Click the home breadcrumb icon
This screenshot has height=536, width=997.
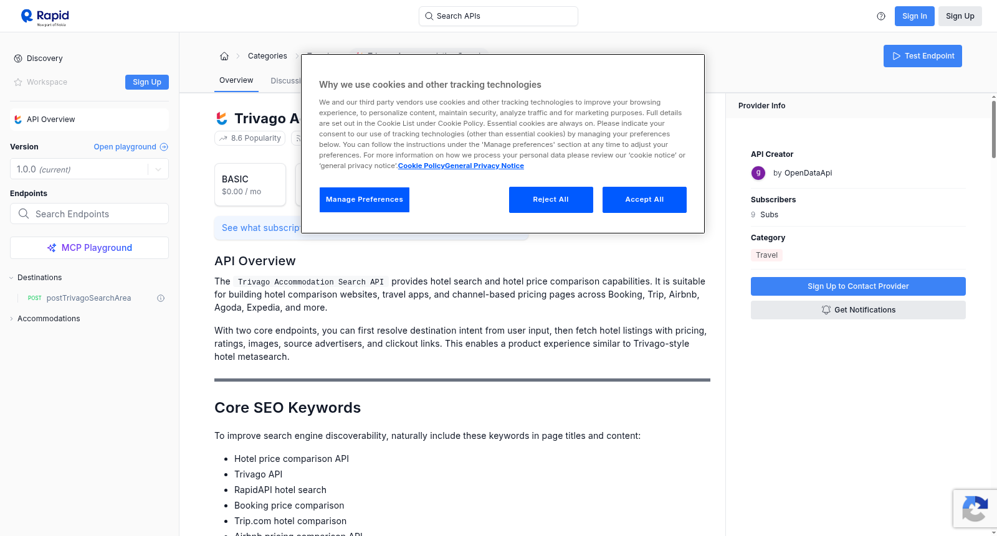pyautogui.click(x=224, y=56)
